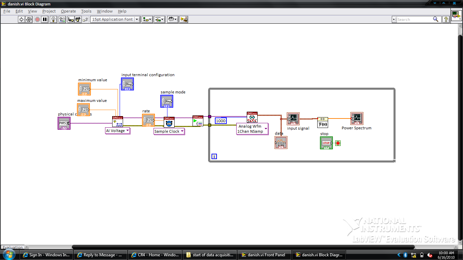
Task: Select the sample mode Ring terminal
Action: click(x=167, y=101)
